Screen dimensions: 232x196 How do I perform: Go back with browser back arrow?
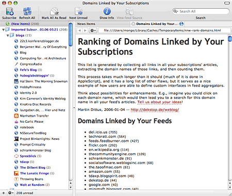79,30
